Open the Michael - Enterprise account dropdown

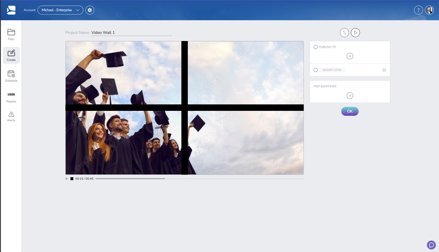pyautogui.click(x=61, y=10)
